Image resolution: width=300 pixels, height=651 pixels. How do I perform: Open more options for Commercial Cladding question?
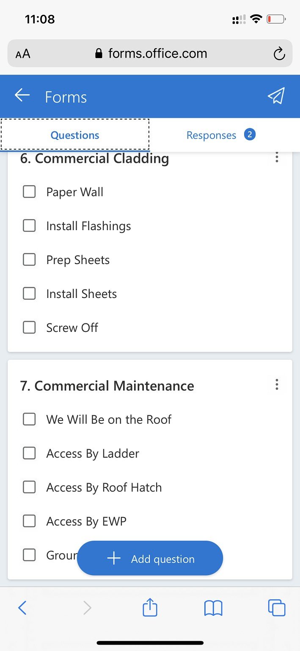[277, 157]
